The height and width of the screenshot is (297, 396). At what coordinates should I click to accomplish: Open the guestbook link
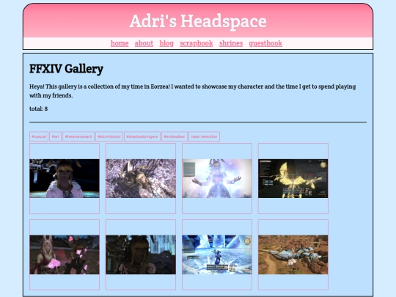(265, 43)
